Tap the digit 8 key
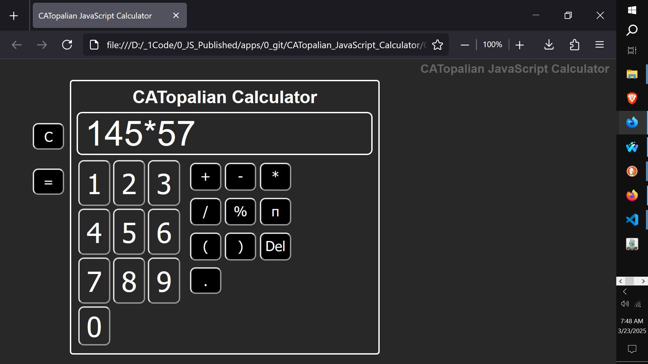 coord(129,281)
